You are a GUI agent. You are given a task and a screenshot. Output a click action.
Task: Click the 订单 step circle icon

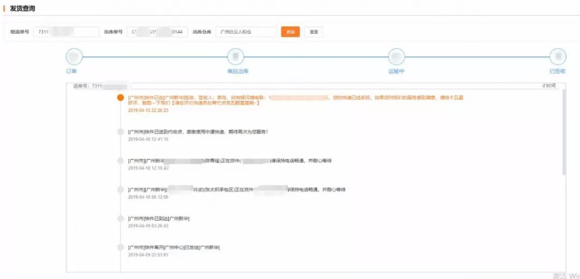coord(74,57)
